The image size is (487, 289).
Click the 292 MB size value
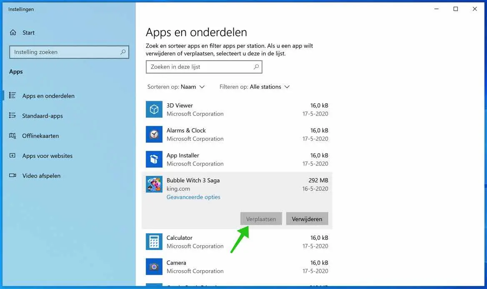point(318,180)
